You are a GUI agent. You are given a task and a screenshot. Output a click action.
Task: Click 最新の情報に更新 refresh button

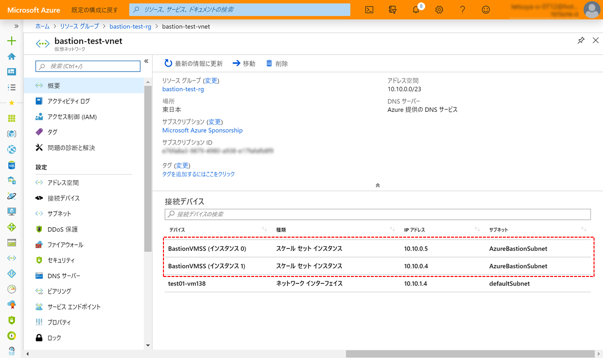193,64
